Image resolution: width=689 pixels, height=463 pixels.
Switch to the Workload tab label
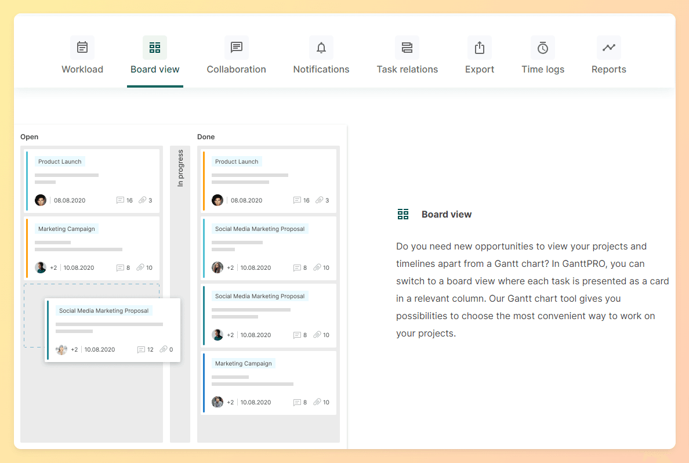82,70
